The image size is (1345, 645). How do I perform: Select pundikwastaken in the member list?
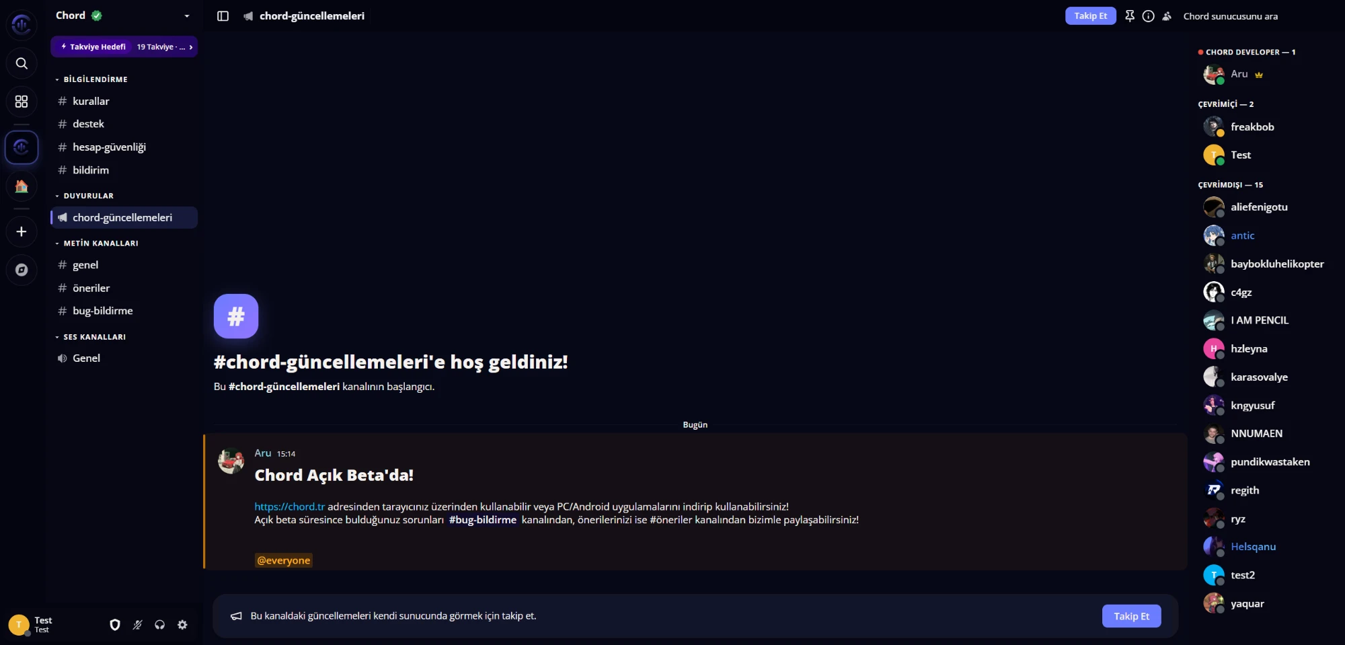1264,461
